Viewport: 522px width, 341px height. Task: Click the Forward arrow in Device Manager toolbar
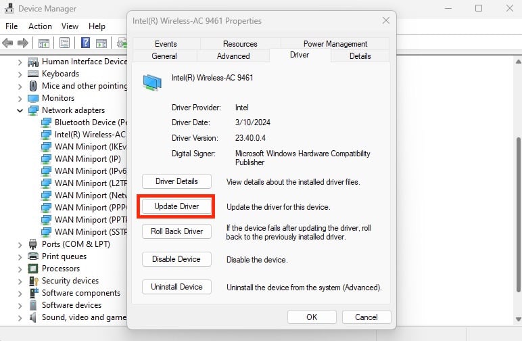tap(22, 43)
